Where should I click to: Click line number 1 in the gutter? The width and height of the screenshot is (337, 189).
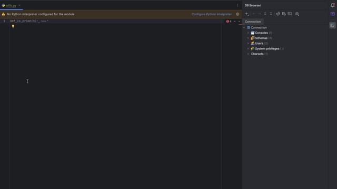[x=4, y=21]
